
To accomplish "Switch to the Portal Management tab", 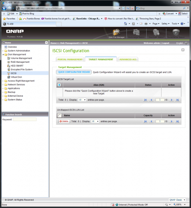I will [x=70, y=59].
